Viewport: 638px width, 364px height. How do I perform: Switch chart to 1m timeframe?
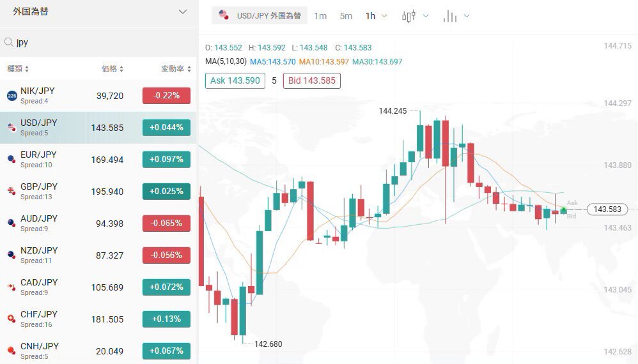tap(320, 16)
